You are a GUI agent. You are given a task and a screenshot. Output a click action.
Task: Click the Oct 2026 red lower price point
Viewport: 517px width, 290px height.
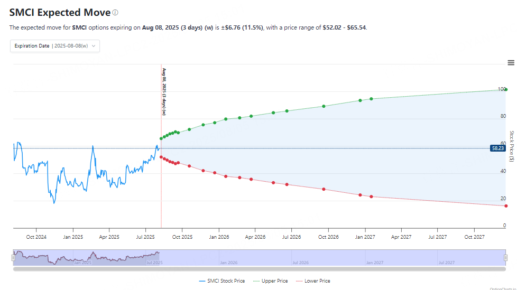click(x=324, y=190)
